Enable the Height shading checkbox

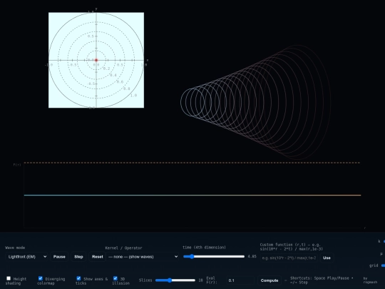point(9,278)
